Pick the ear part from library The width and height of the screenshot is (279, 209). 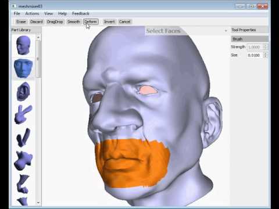click(x=23, y=91)
